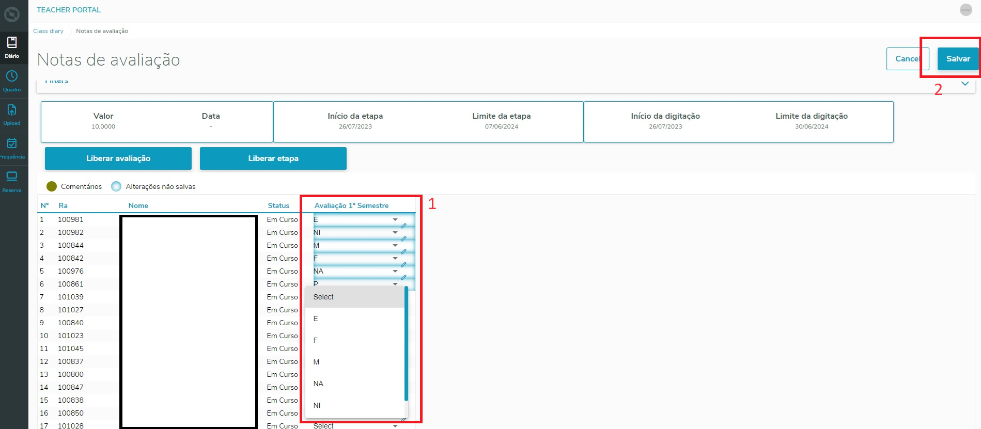Click pencil comment icon for student 100982
981x429 pixels.
click(404, 239)
